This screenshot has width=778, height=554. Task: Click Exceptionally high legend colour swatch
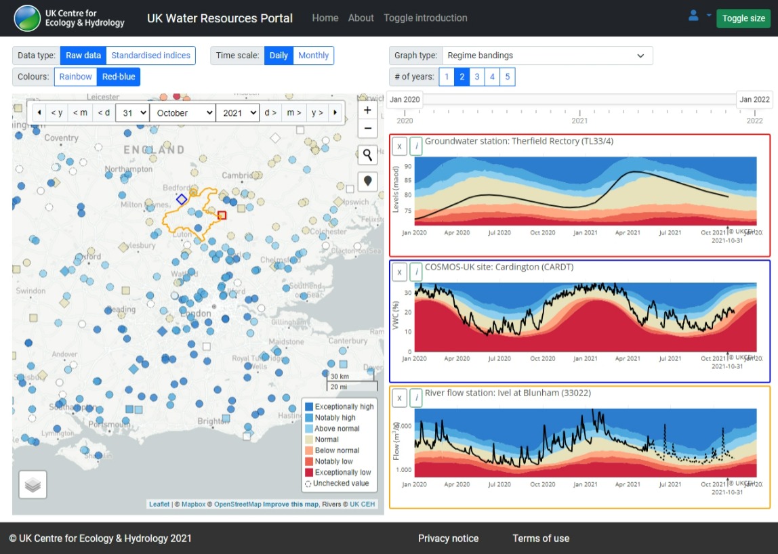(308, 407)
